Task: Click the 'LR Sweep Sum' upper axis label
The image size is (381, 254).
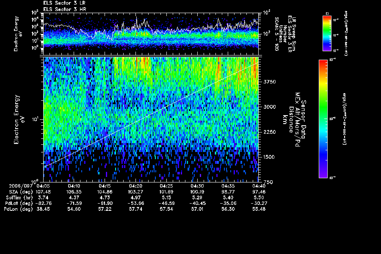Action: (x=294, y=34)
